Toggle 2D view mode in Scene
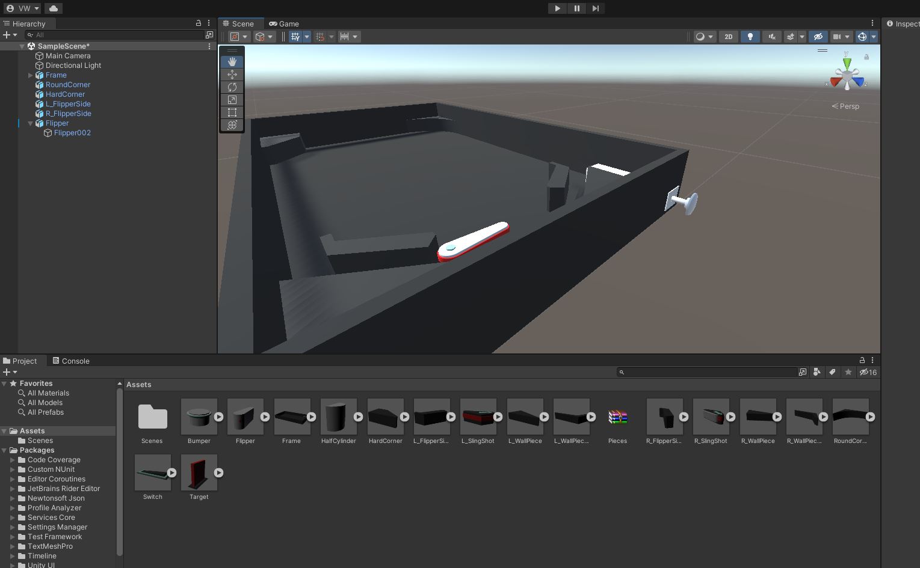 click(x=728, y=37)
